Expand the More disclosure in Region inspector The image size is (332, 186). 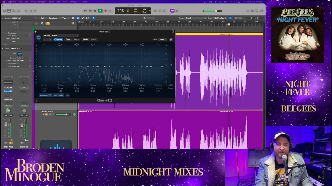[x=3, y=44]
